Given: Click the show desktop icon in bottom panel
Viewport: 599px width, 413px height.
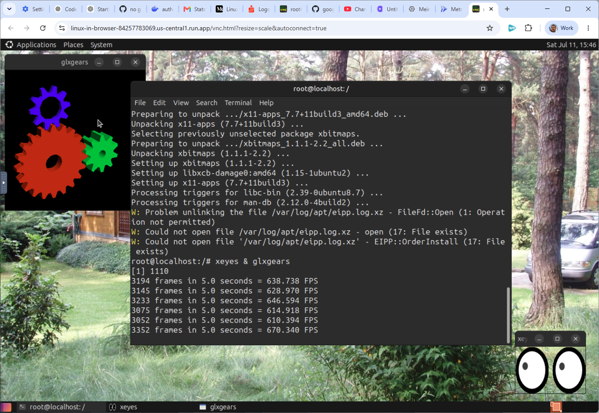Looking at the screenshot, I should tap(6, 407).
